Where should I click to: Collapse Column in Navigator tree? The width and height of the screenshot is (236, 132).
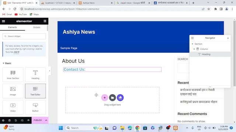click(x=194, y=49)
